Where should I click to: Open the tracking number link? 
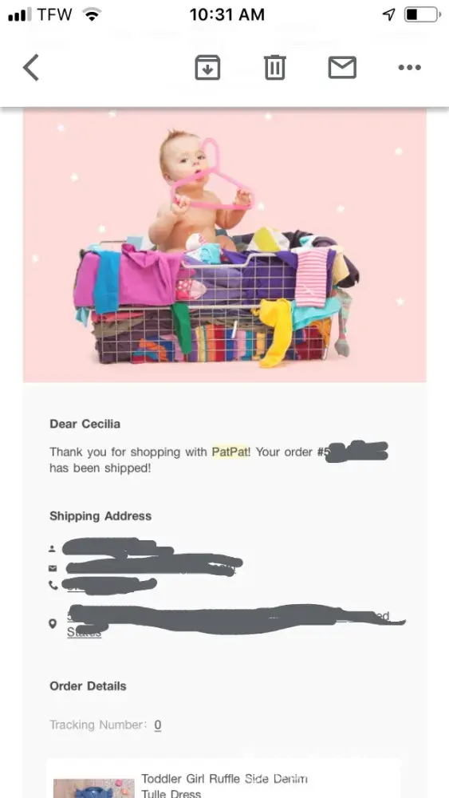[x=158, y=725]
